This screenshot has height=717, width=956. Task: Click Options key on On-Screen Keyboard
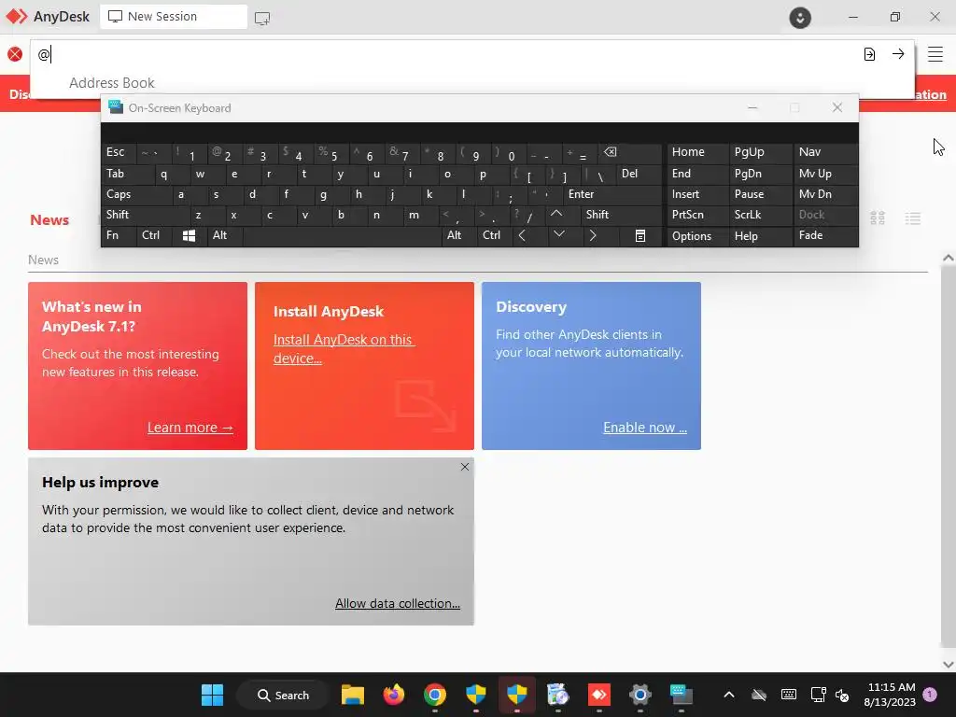697,235
